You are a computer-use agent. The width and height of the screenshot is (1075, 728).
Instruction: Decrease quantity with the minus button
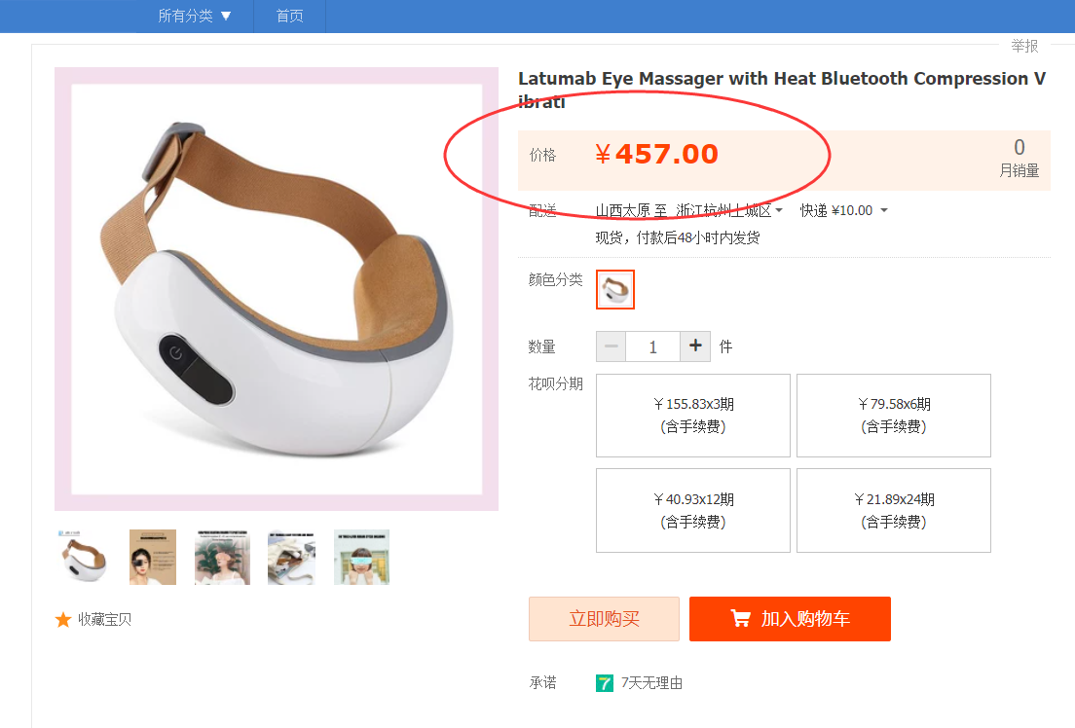pyautogui.click(x=612, y=346)
